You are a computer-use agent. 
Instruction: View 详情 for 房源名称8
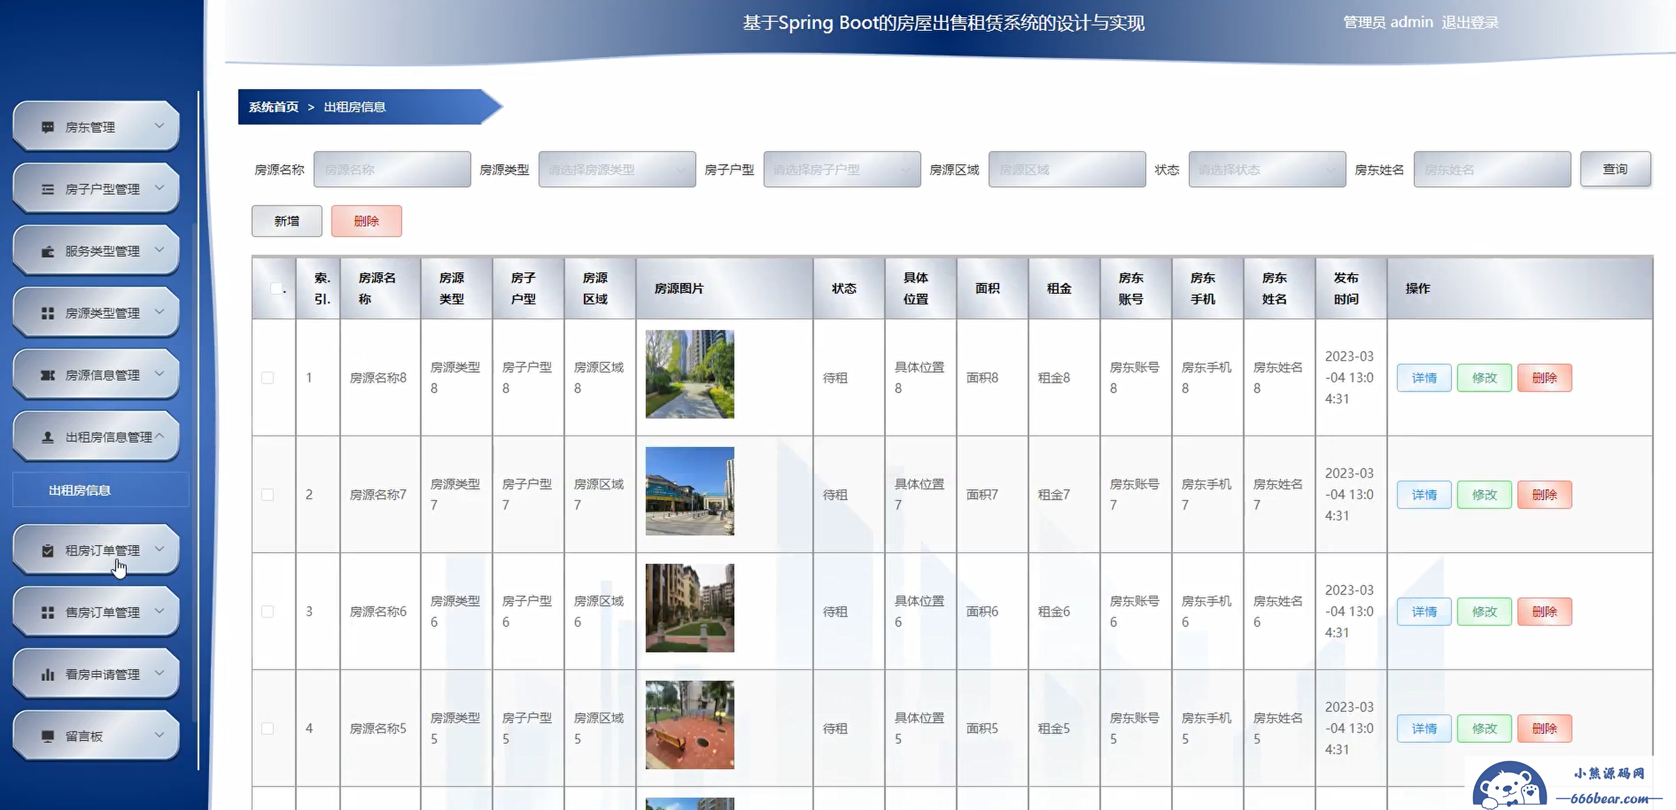(1424, 378)
